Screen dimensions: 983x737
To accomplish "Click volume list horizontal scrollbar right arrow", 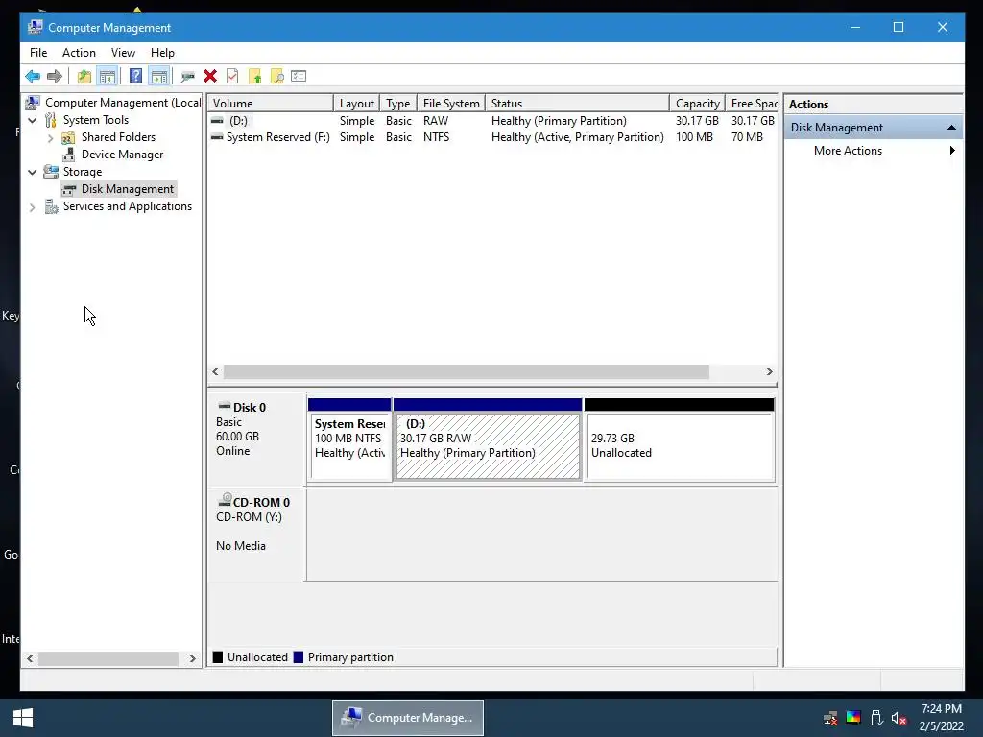I will point(769,371).
